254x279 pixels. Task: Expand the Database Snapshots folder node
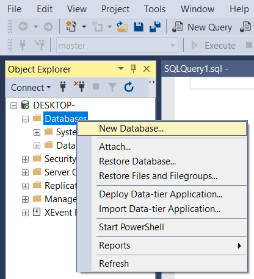click(x=37, y=146)
